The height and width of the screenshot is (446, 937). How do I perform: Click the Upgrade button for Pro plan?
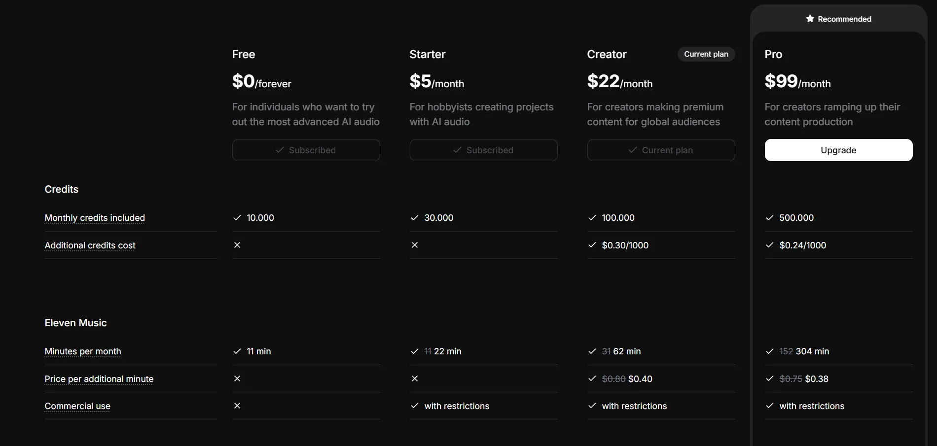(838, 150)
